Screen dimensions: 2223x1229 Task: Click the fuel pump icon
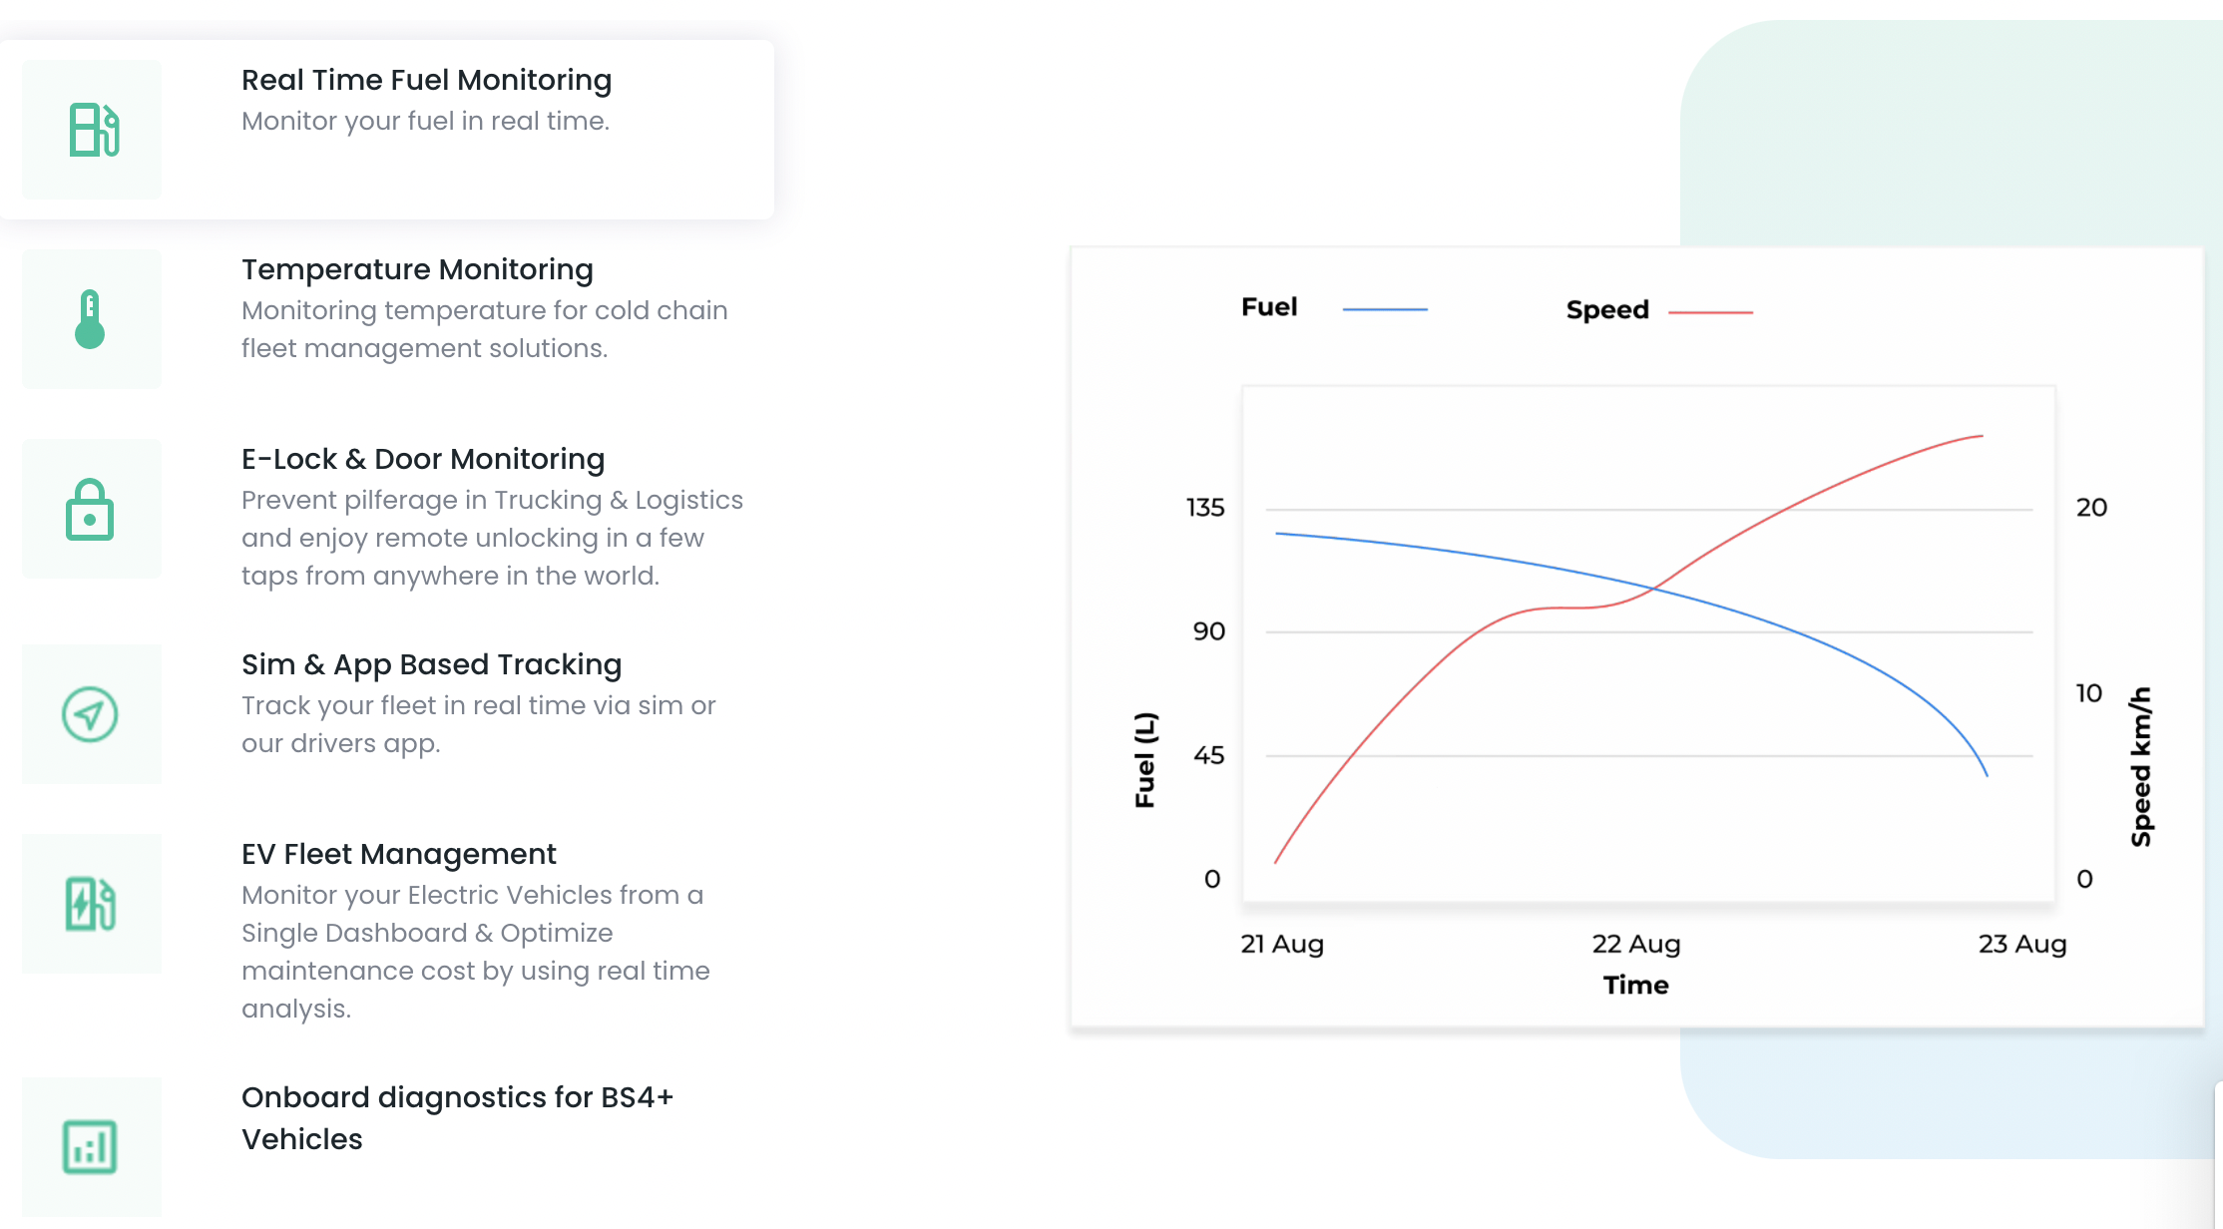(x=94, y=130)
